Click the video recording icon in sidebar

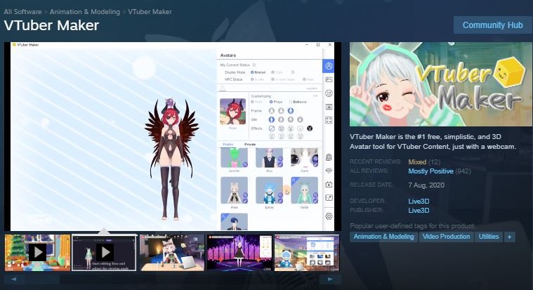pos(329,185)
